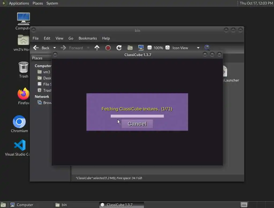
Task: Click the ClassiCube 1.3.7 title bar
Action: click(x=138, y=55)
